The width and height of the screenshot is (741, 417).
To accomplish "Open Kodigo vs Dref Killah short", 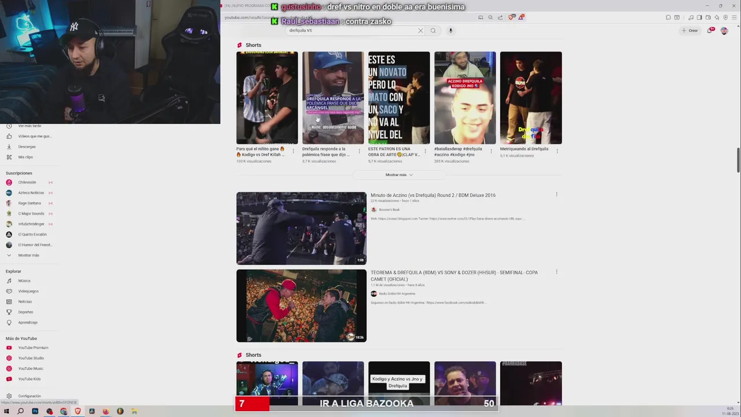I will pos(267,98).
